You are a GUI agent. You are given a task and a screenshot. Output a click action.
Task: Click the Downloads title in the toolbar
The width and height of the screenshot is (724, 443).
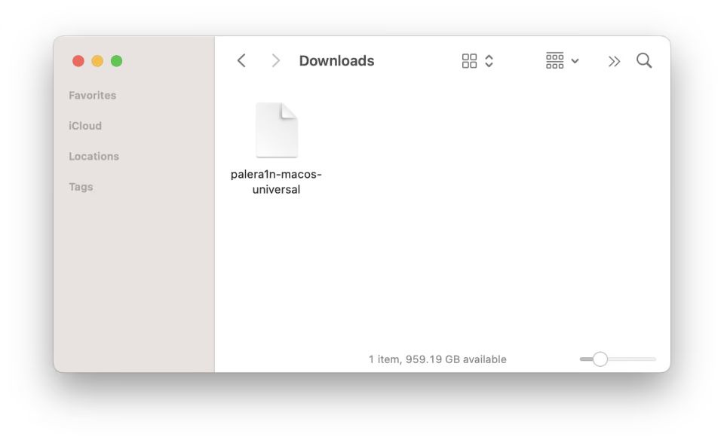336,60
